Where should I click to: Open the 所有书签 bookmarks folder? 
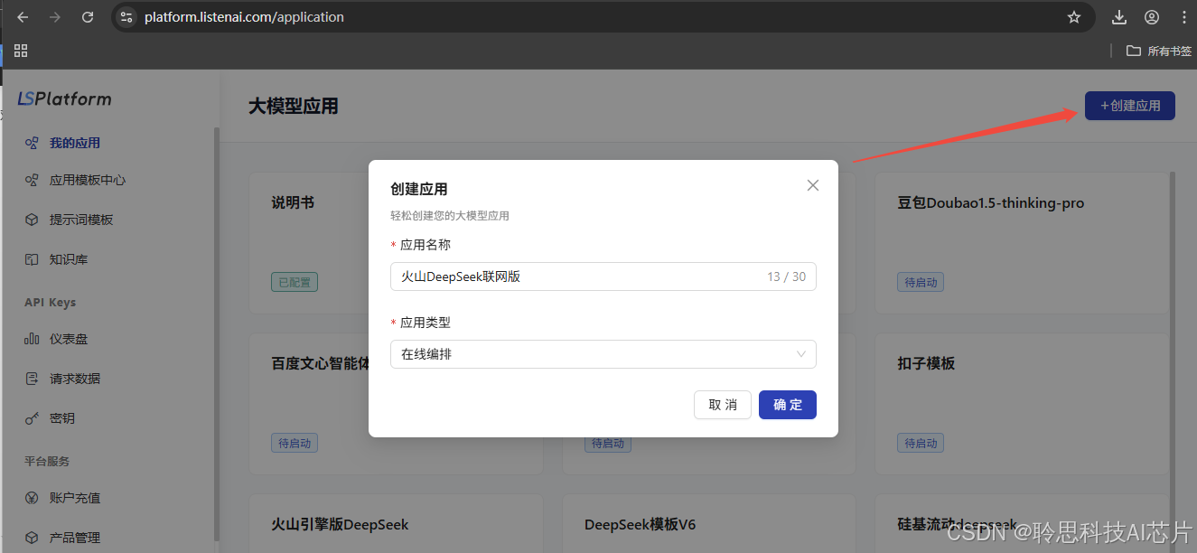pos(1159,51)
